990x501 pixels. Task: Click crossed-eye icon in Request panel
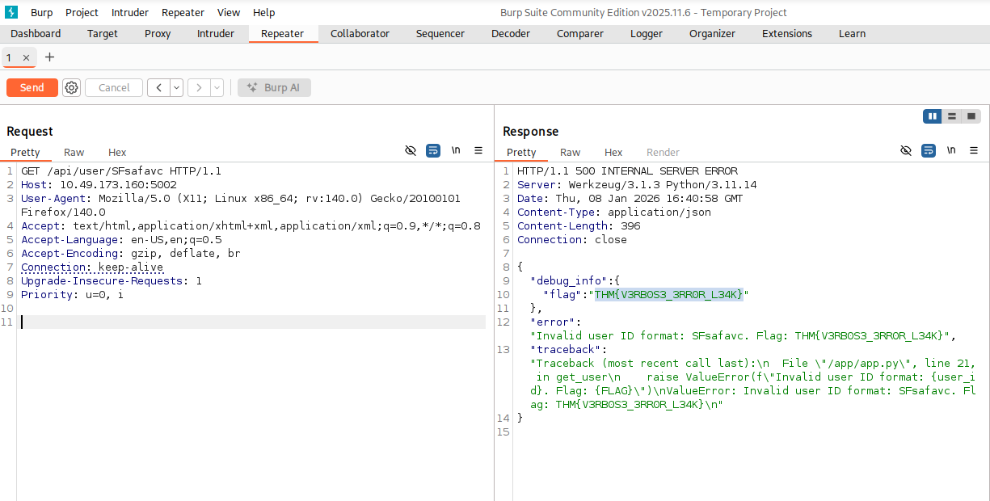[411, 151]
